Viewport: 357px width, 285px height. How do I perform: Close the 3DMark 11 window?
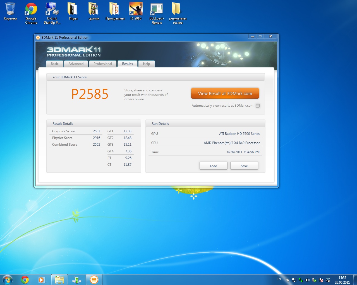pyautogui.click(x=270, y=36)
